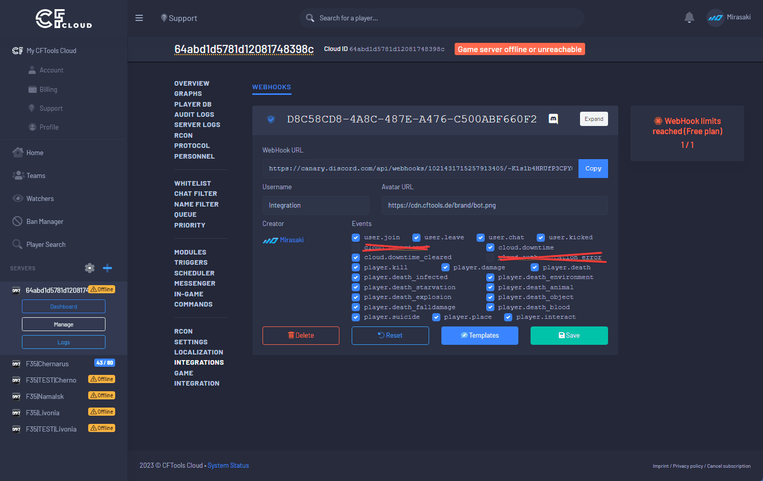Open Profile in sidebar
763x481 pixels.
49,127
